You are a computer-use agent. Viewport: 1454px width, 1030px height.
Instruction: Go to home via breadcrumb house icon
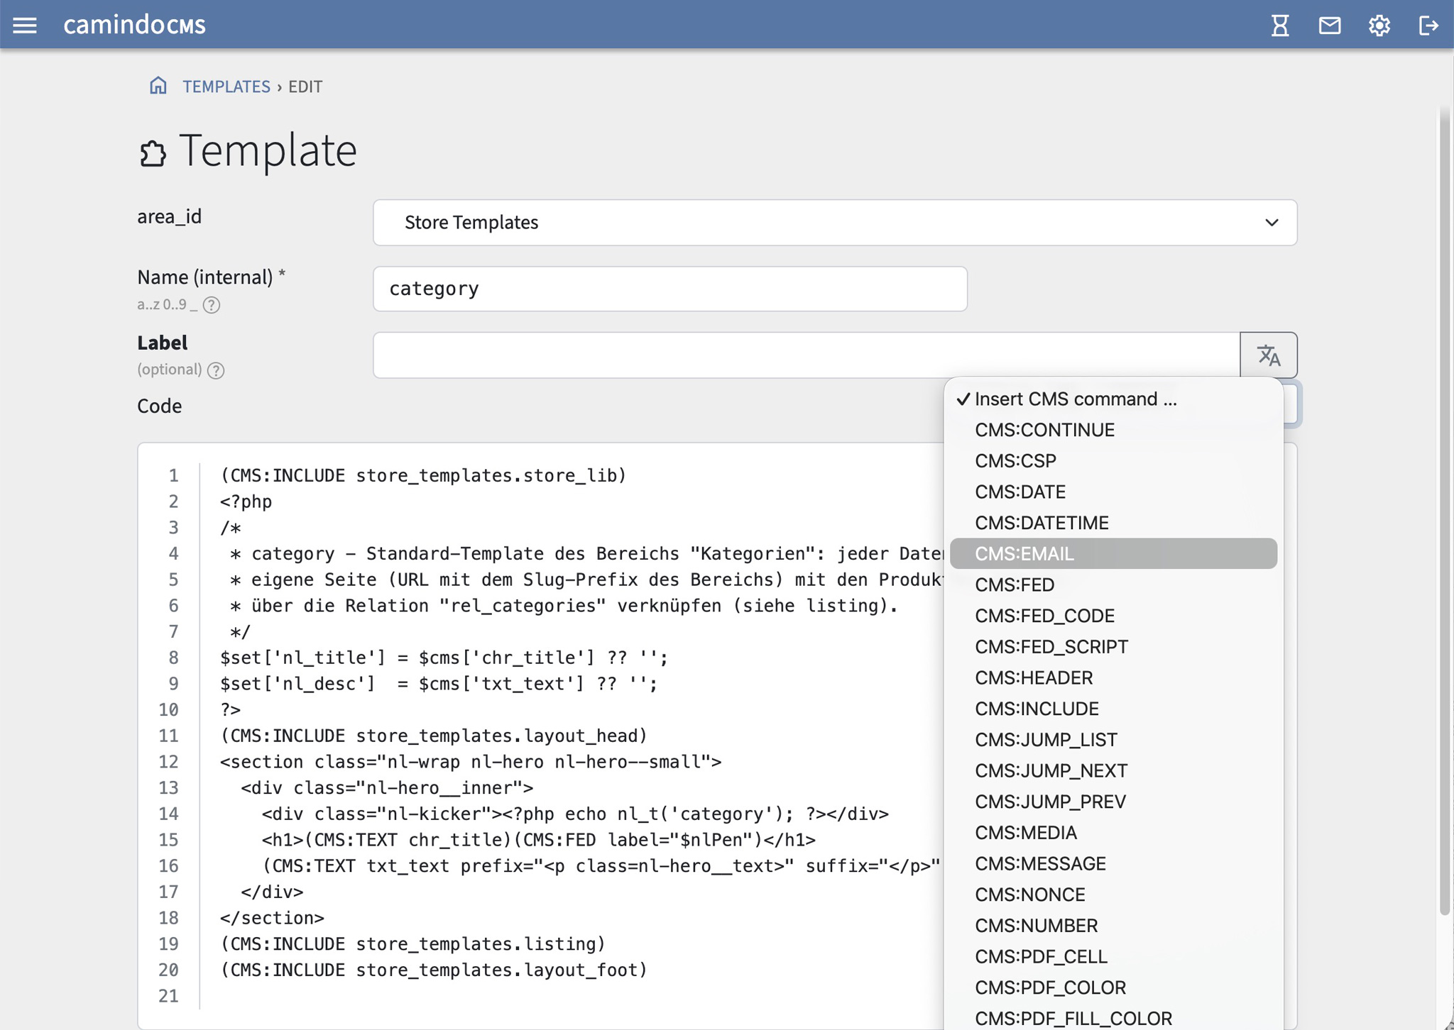(x=158, y=86)
